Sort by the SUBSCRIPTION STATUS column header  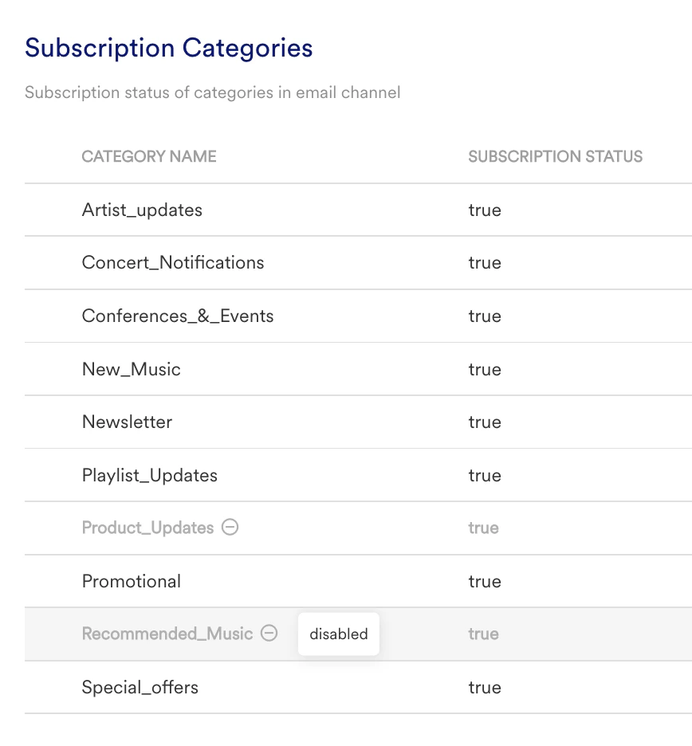tap(555, 156)
